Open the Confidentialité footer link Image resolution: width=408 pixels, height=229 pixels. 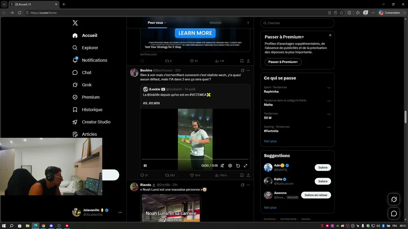[x=288, y=219]
